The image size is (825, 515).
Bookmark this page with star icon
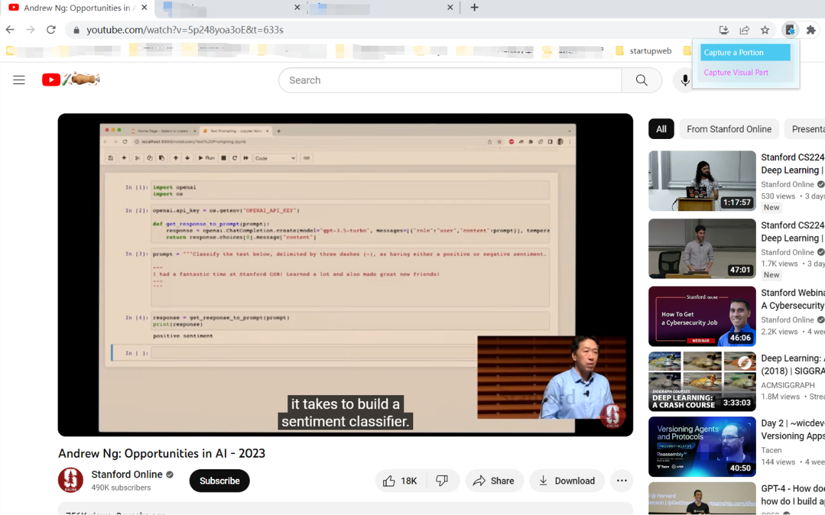[765, 30]
